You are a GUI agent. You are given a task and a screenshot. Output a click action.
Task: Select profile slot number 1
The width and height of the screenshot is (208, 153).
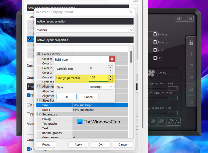(191, 54)
